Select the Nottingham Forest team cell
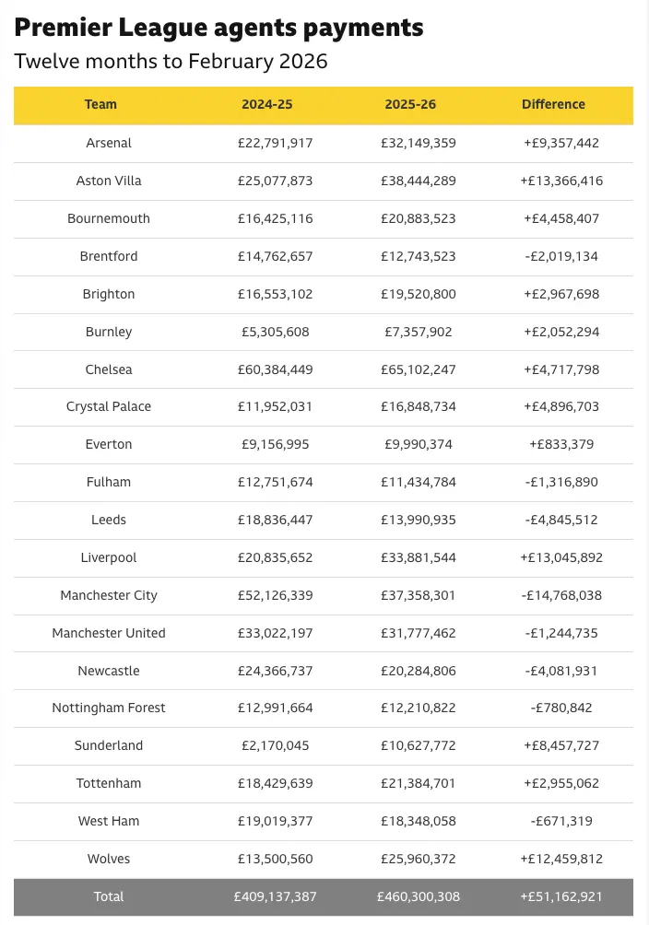 pos(109,708)
